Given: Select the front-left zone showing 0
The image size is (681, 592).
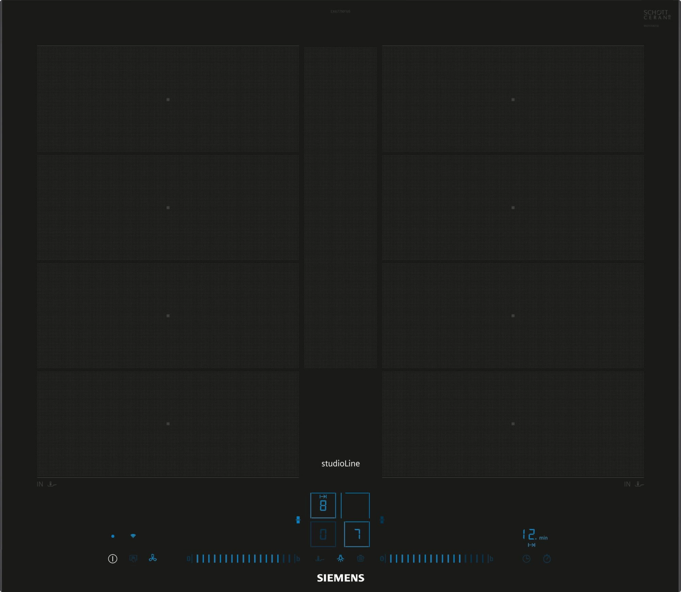Looking at the screenshot, I should (323, 534).
